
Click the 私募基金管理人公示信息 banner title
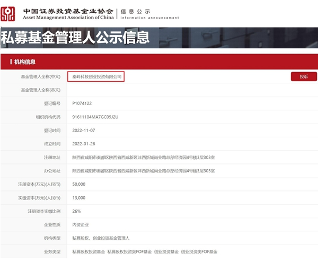(75, 37)
